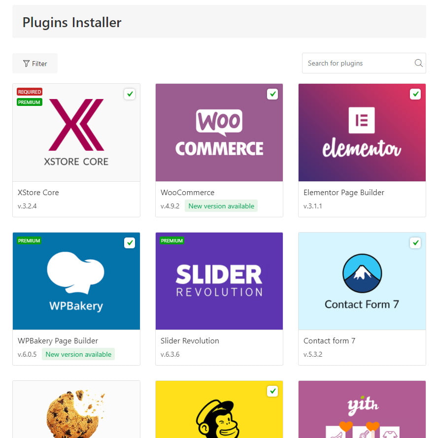Viewport: 438px width, 438px height.
Task: Open the cookie plugin thumbnail
Action: pos(76,409)
